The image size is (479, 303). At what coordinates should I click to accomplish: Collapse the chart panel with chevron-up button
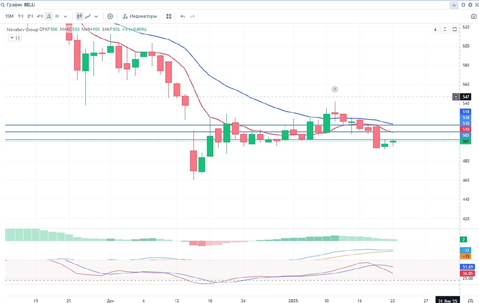pos(453,4)
